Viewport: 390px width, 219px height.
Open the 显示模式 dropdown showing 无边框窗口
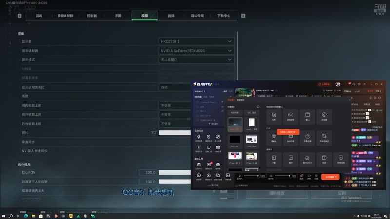(196, 60)
